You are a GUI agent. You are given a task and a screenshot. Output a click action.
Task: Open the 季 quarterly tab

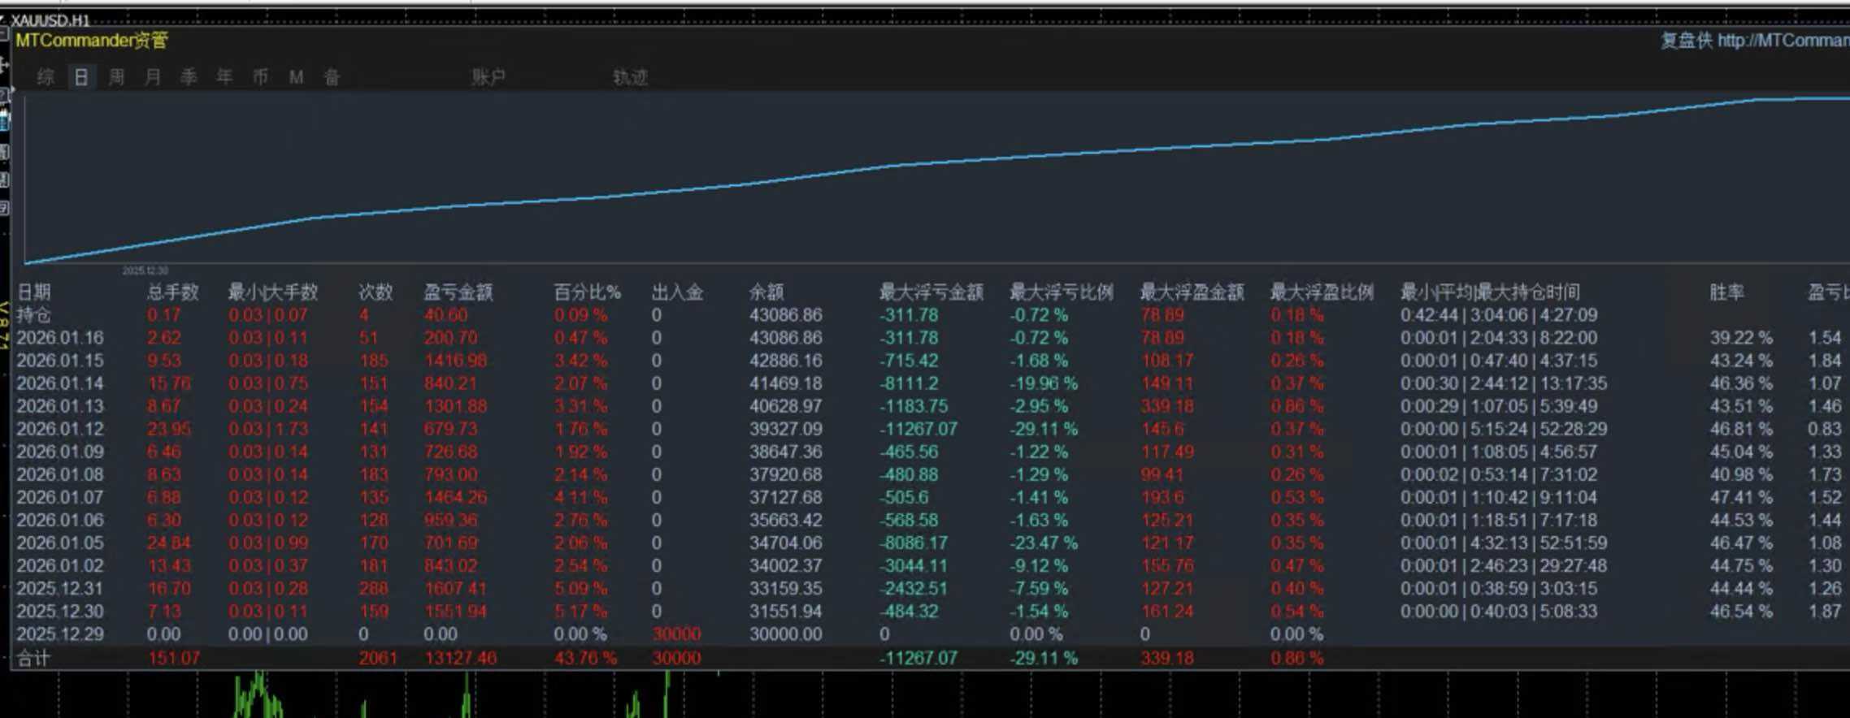click(x=189, y=77)
